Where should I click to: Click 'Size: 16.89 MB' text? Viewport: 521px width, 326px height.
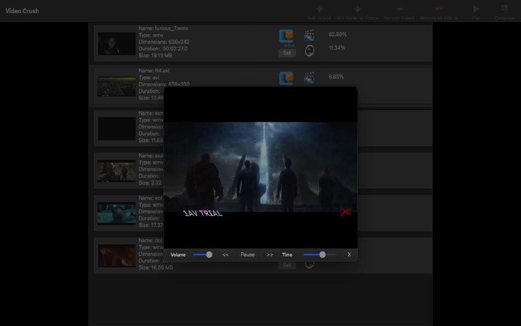[x=156, y=267]
